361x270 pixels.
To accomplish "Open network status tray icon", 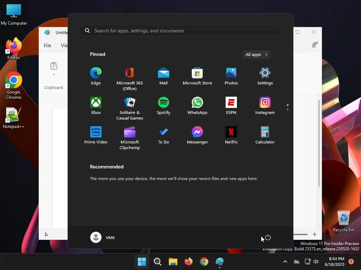I will click(307, 262).
